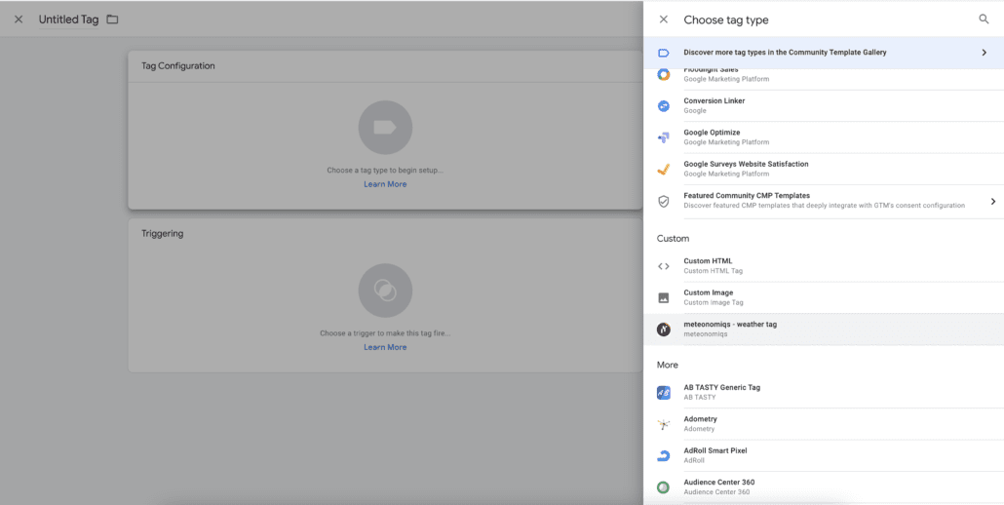Click the AB TASTY Generic Tag icon
This screenshot has height=505, width=1004.
tap(664, 392)
